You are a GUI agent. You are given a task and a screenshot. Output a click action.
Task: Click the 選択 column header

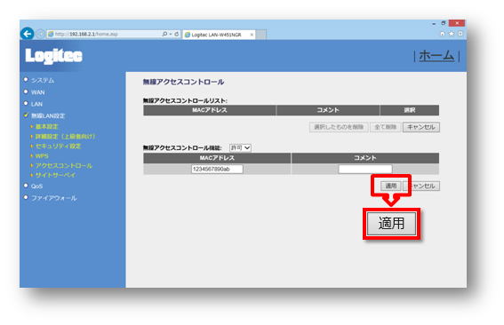pos(410,110)
